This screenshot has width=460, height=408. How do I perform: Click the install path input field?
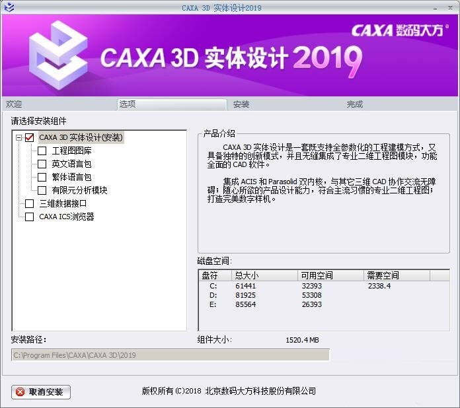tap(171, 355)
